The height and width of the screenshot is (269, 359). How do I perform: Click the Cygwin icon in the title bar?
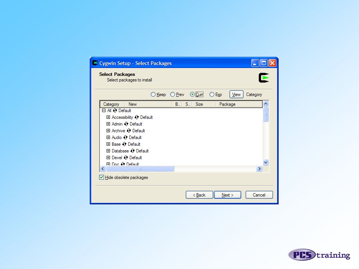95,63
